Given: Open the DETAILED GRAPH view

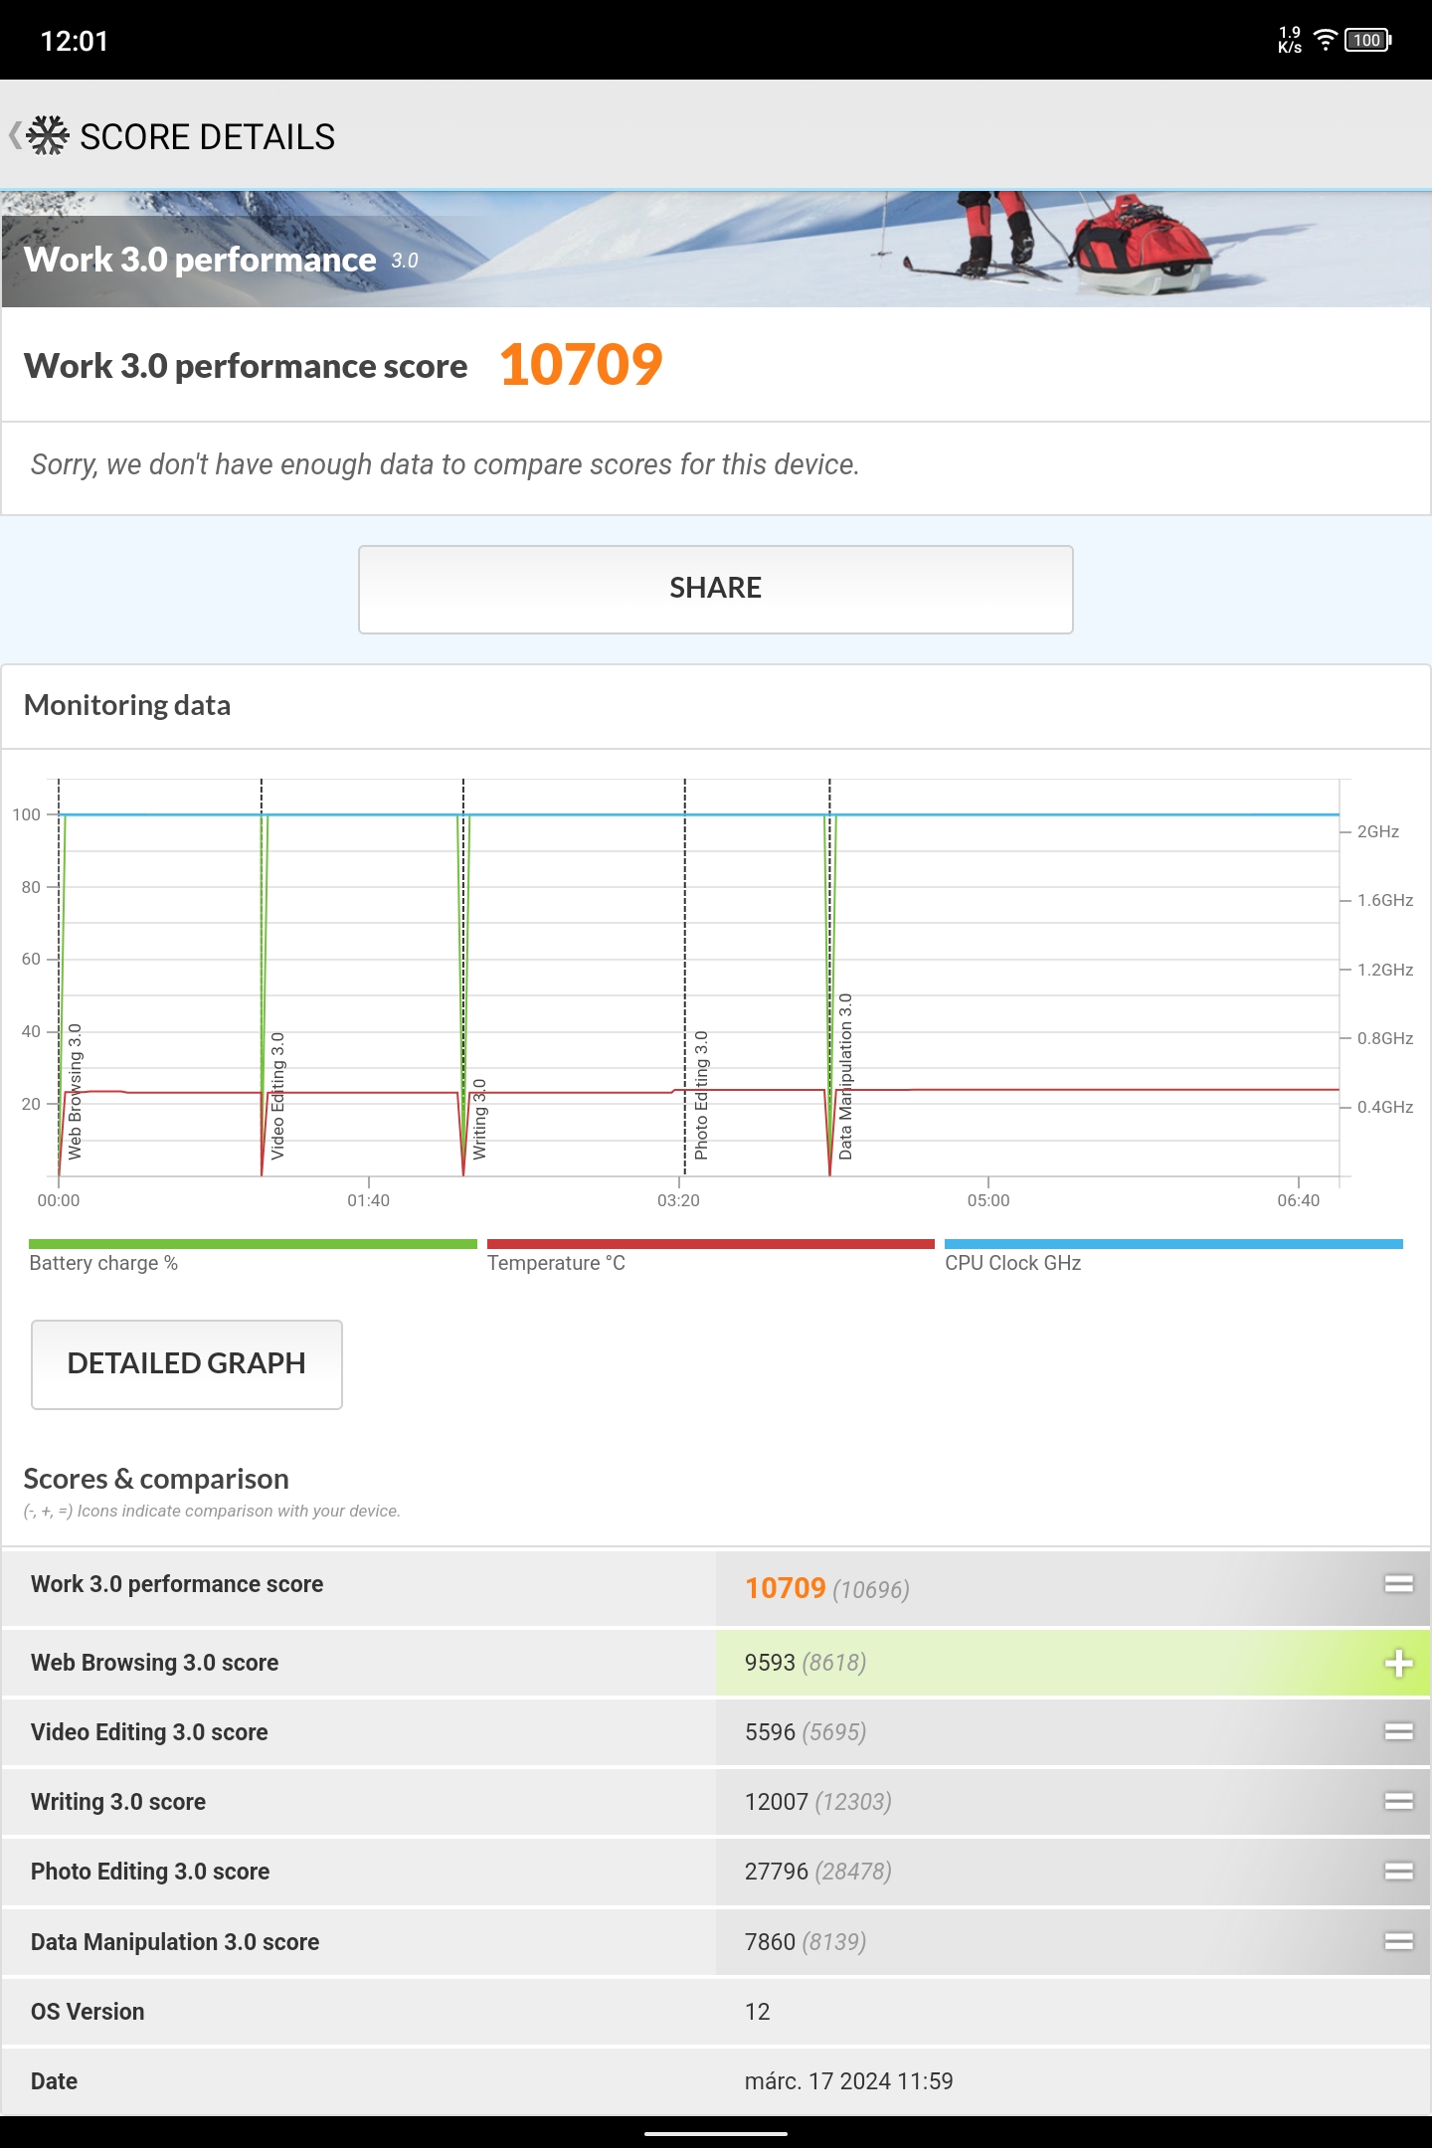Looking at the screenshot, I should [x=187, y=1364].
